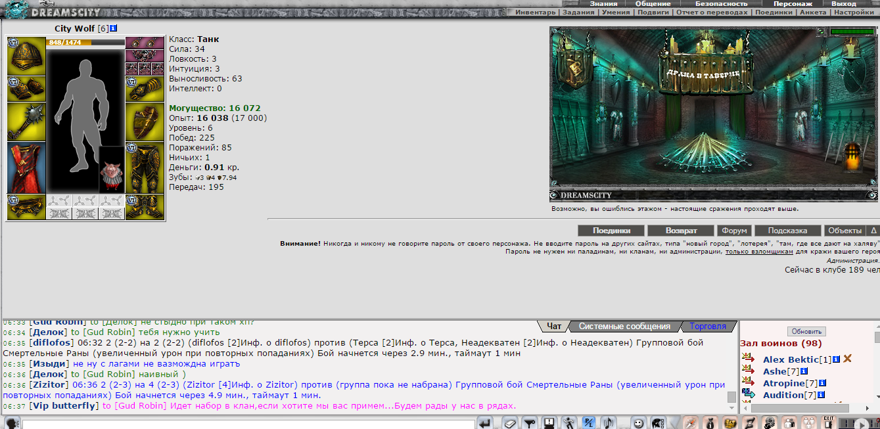Screen dimensions: 880x429
Task: Open the только взломщикам link
Action: [760, 252]
